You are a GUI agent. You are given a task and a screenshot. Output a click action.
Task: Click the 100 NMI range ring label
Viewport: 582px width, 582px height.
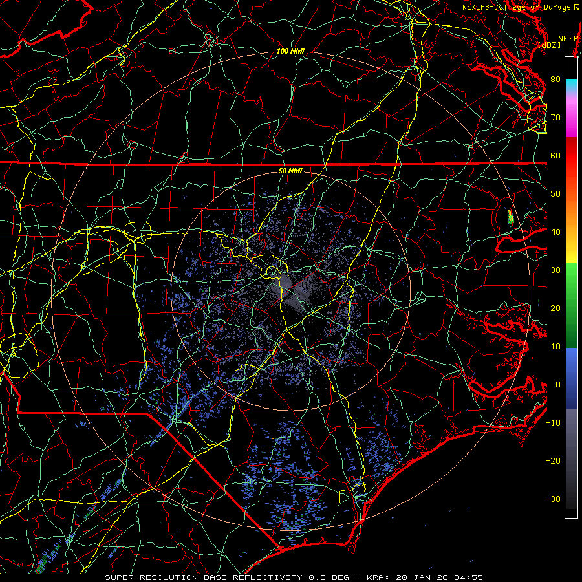[x=290, y=51]
